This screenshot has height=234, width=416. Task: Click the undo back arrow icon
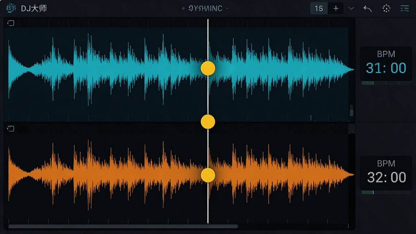click(x=367, y=9)
